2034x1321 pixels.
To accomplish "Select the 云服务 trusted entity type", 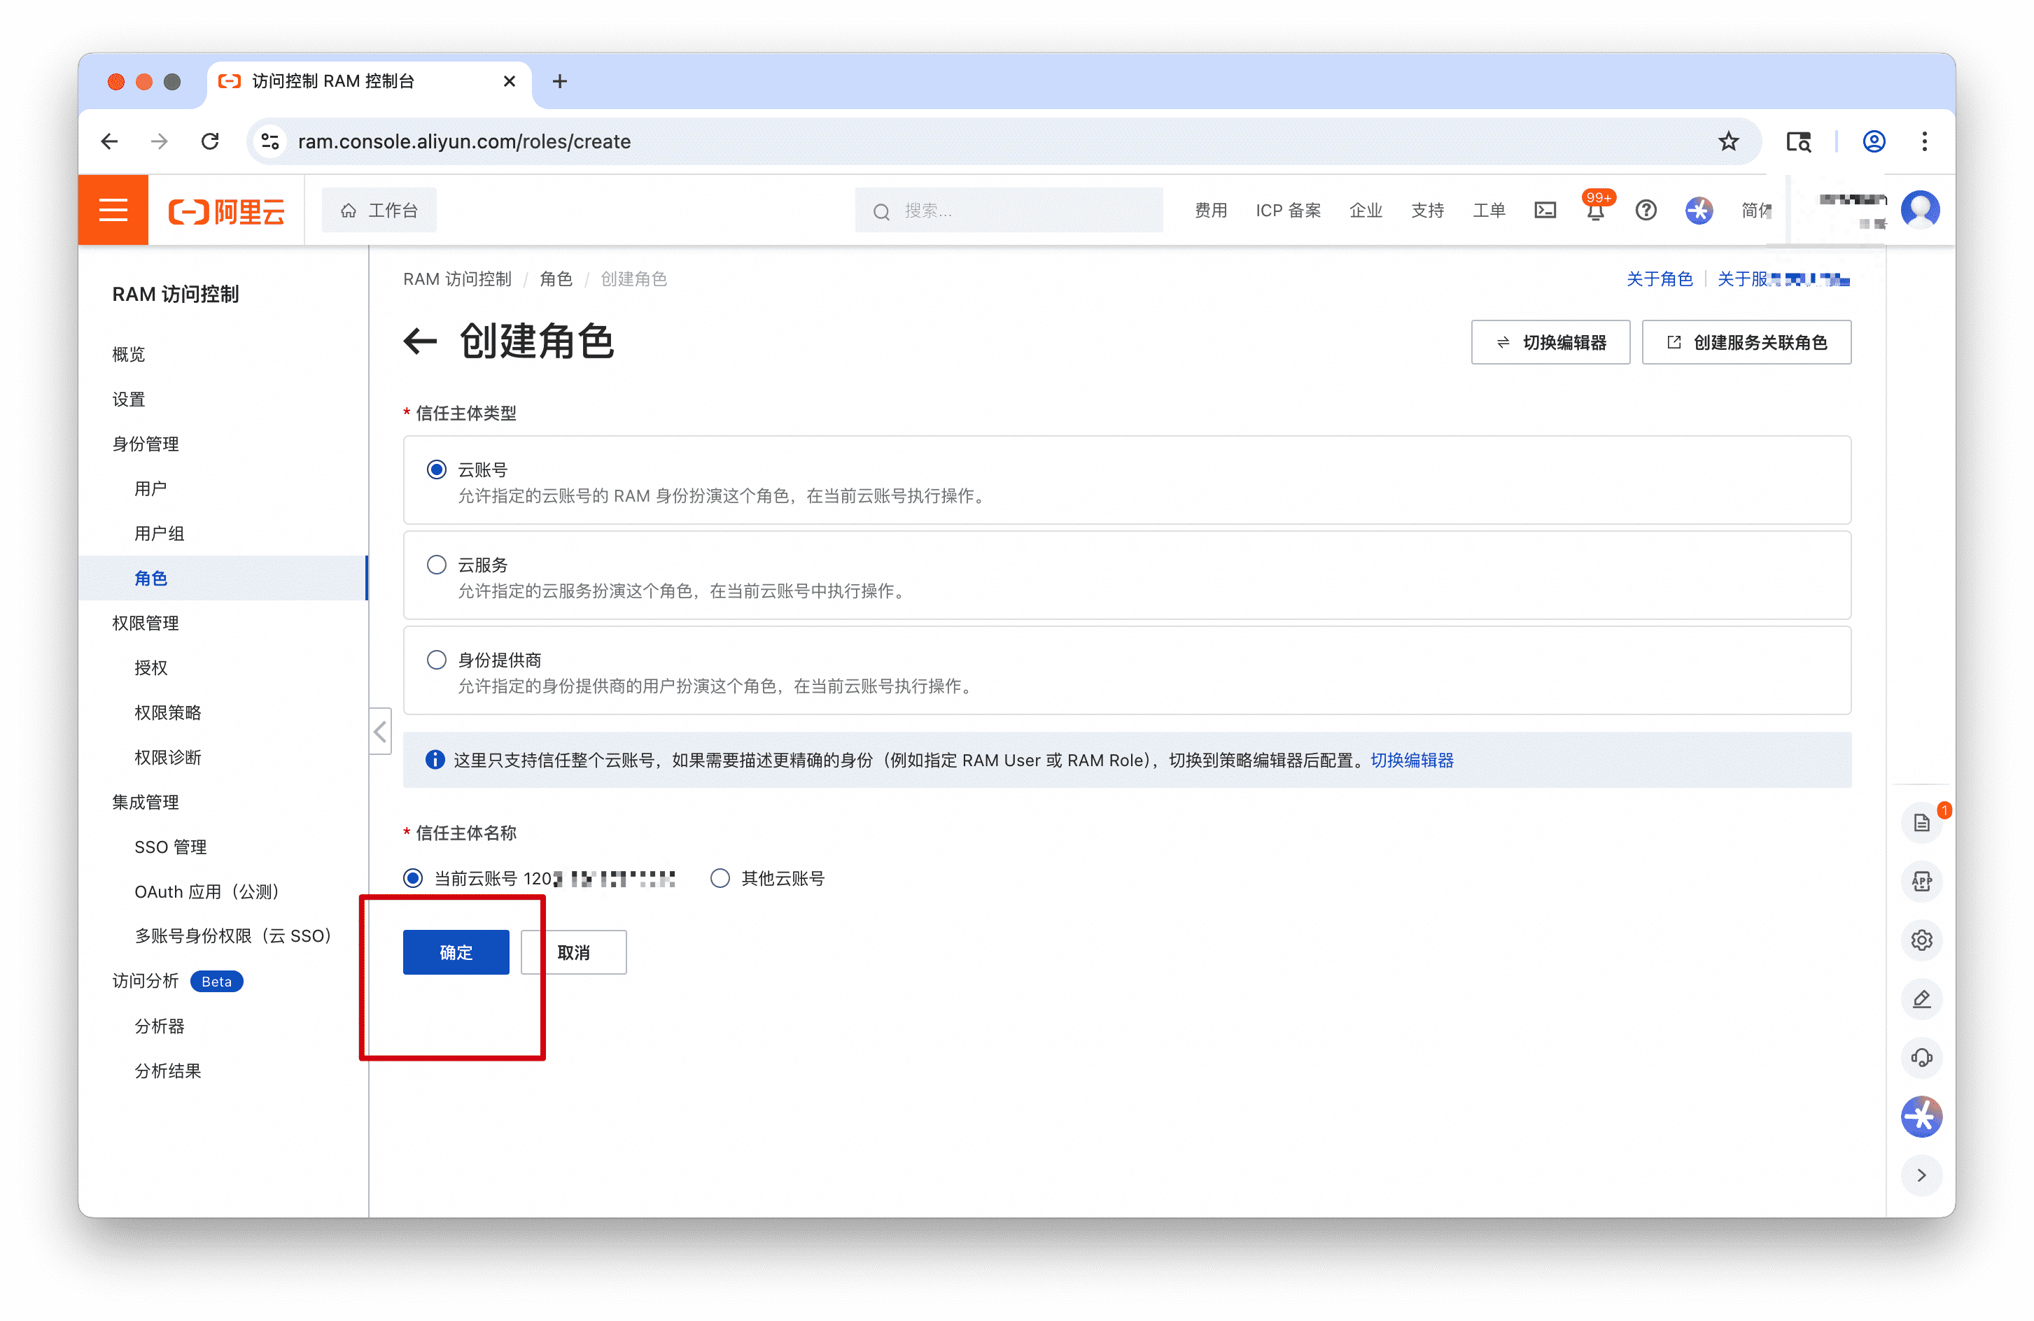I will click(437, 565).
